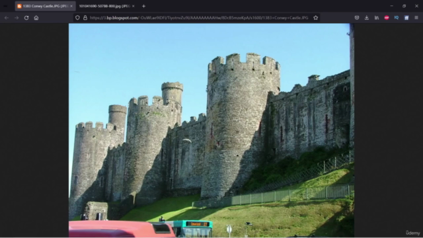Save page to Pocket
Screen dimensions: 423x238
click(x=357, y=18)
